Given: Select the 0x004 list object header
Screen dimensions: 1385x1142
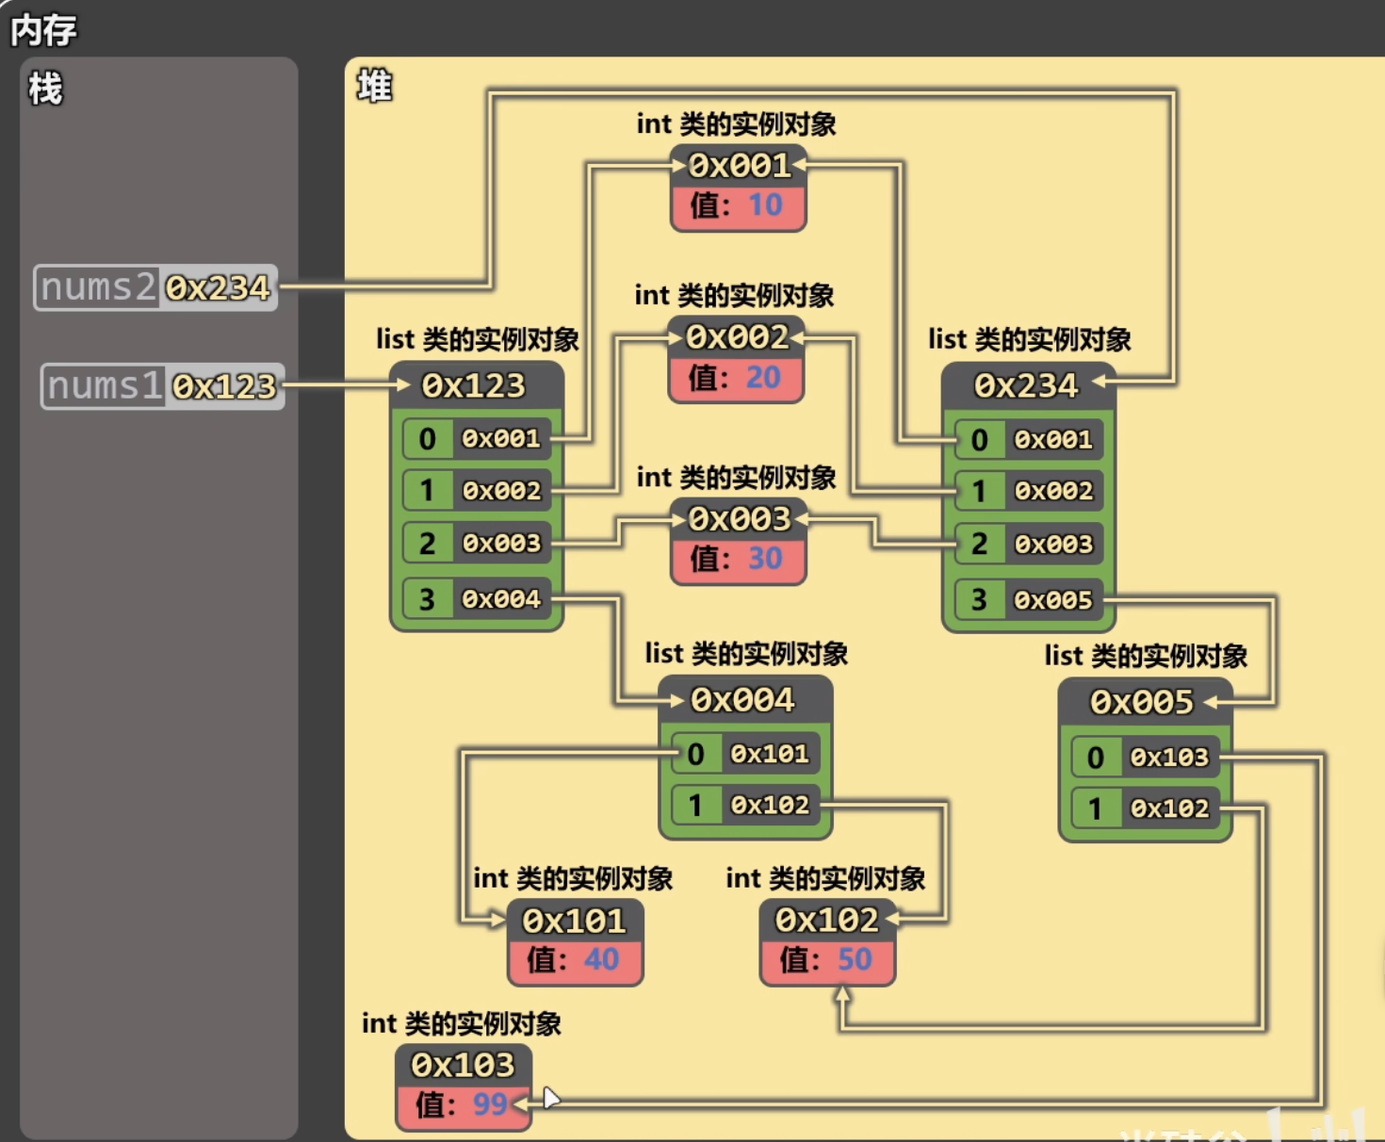Looking at the screenshot, I should click(743, 700).
